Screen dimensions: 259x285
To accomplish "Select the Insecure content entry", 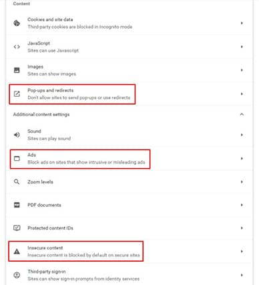I will (129, 252).
